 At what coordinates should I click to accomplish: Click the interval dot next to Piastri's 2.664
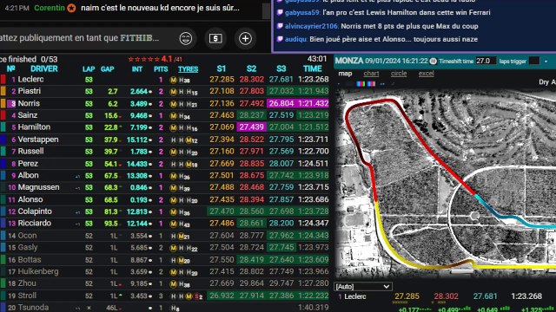click(150, 92)
